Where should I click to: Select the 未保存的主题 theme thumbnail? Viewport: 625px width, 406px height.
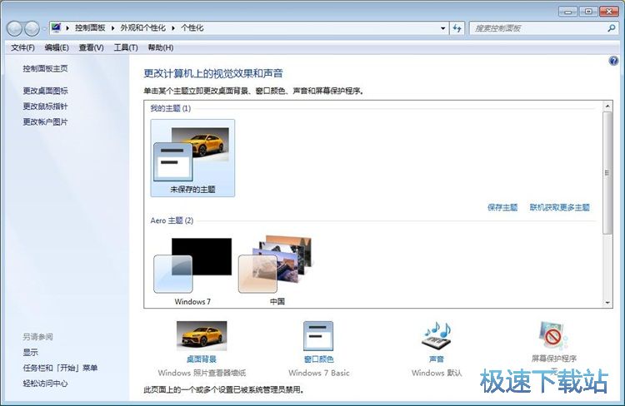[x=192, y=158]
